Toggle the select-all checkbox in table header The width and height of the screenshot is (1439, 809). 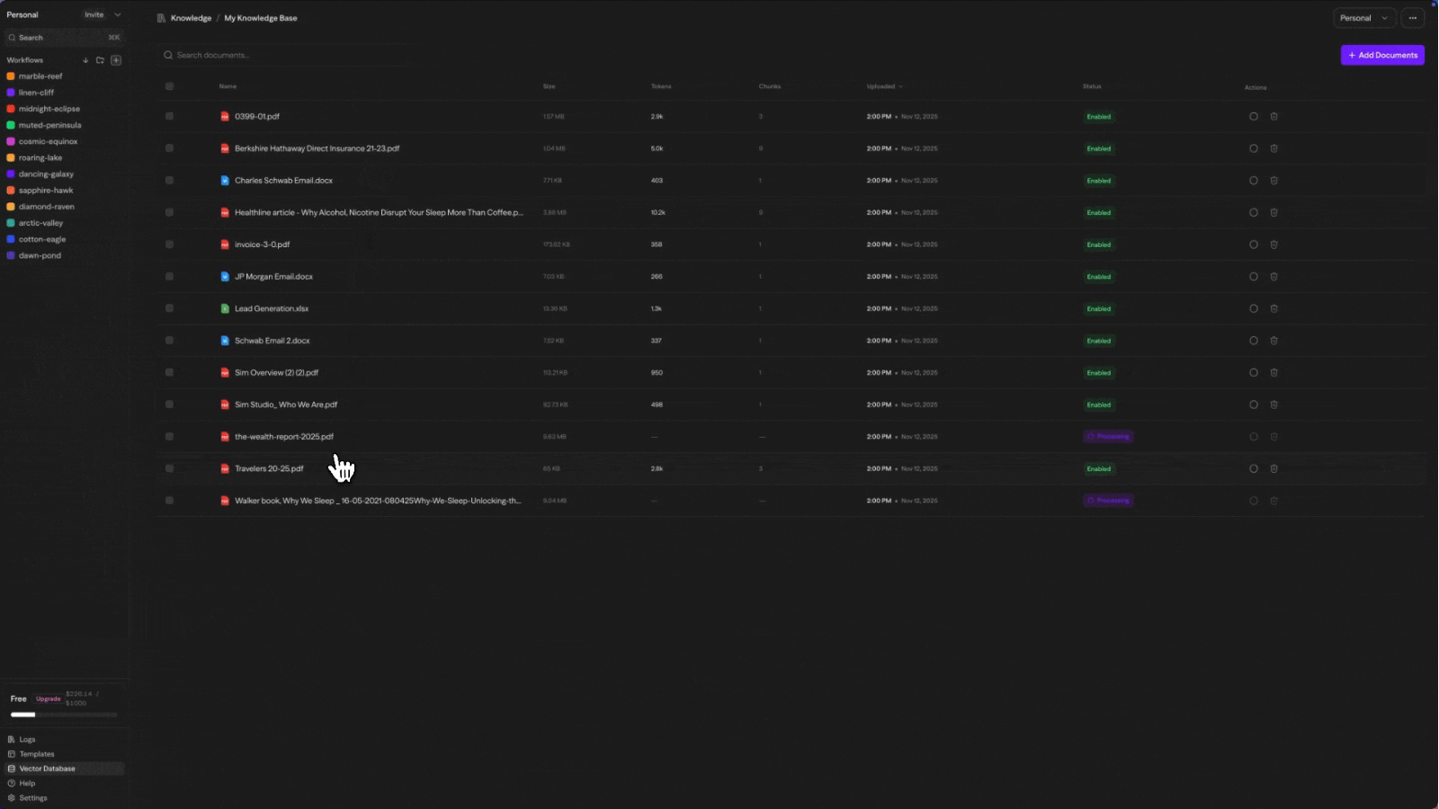169,86
